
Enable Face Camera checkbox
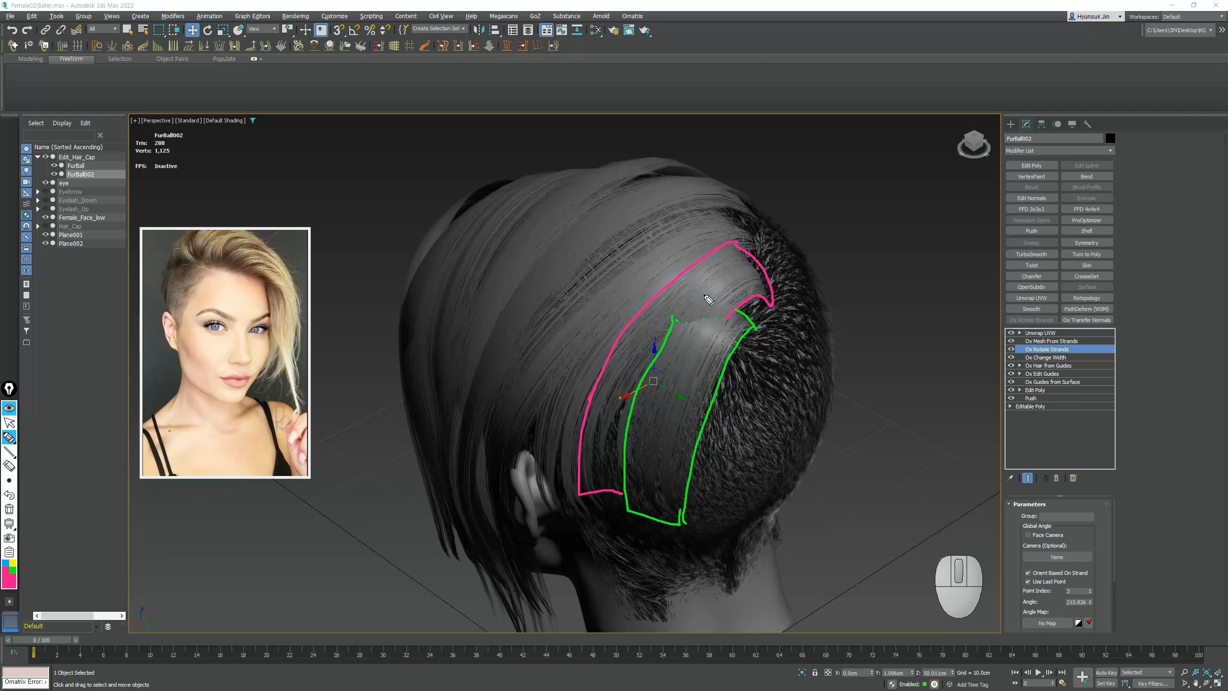point(1028,535)
